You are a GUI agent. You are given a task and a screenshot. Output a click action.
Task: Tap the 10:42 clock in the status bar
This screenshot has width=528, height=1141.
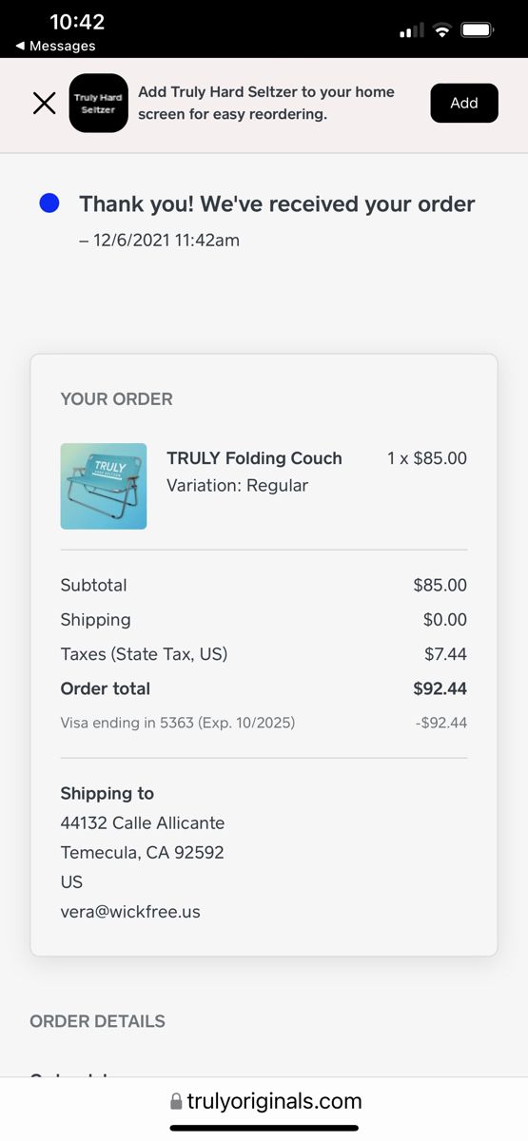click(77, 21)
